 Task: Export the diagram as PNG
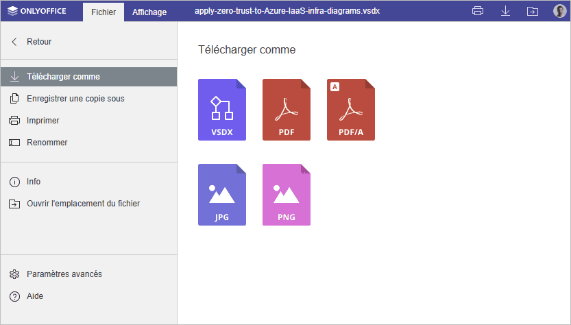(287, 195)
